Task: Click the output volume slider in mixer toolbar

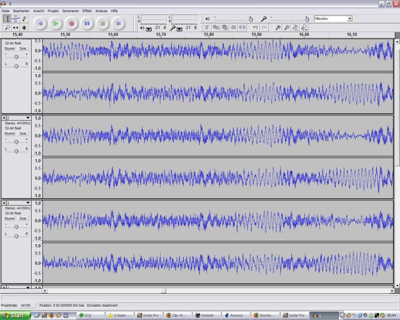Action: [x=233, y=19]
